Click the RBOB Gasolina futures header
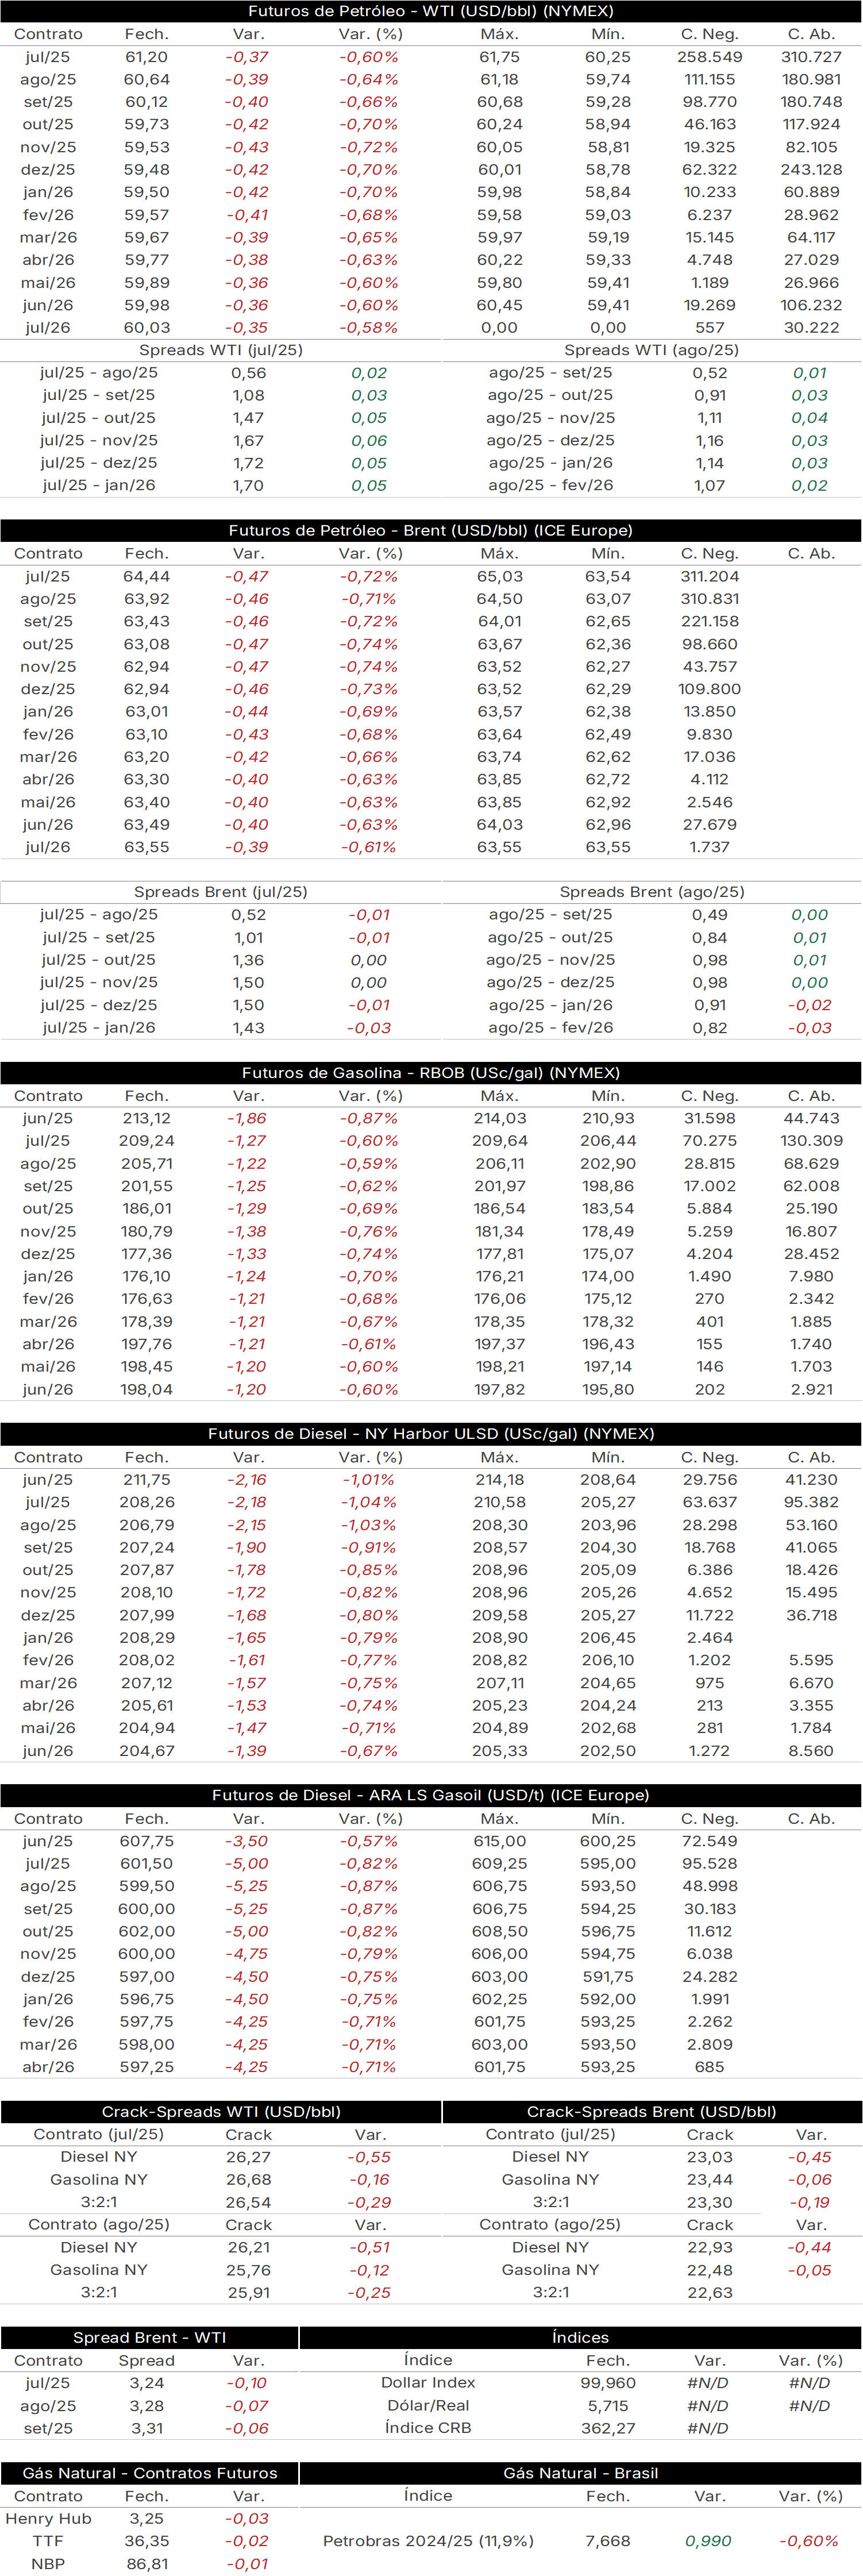Viewport: 863px width, 2576px height. click(x=431, y=1073)
